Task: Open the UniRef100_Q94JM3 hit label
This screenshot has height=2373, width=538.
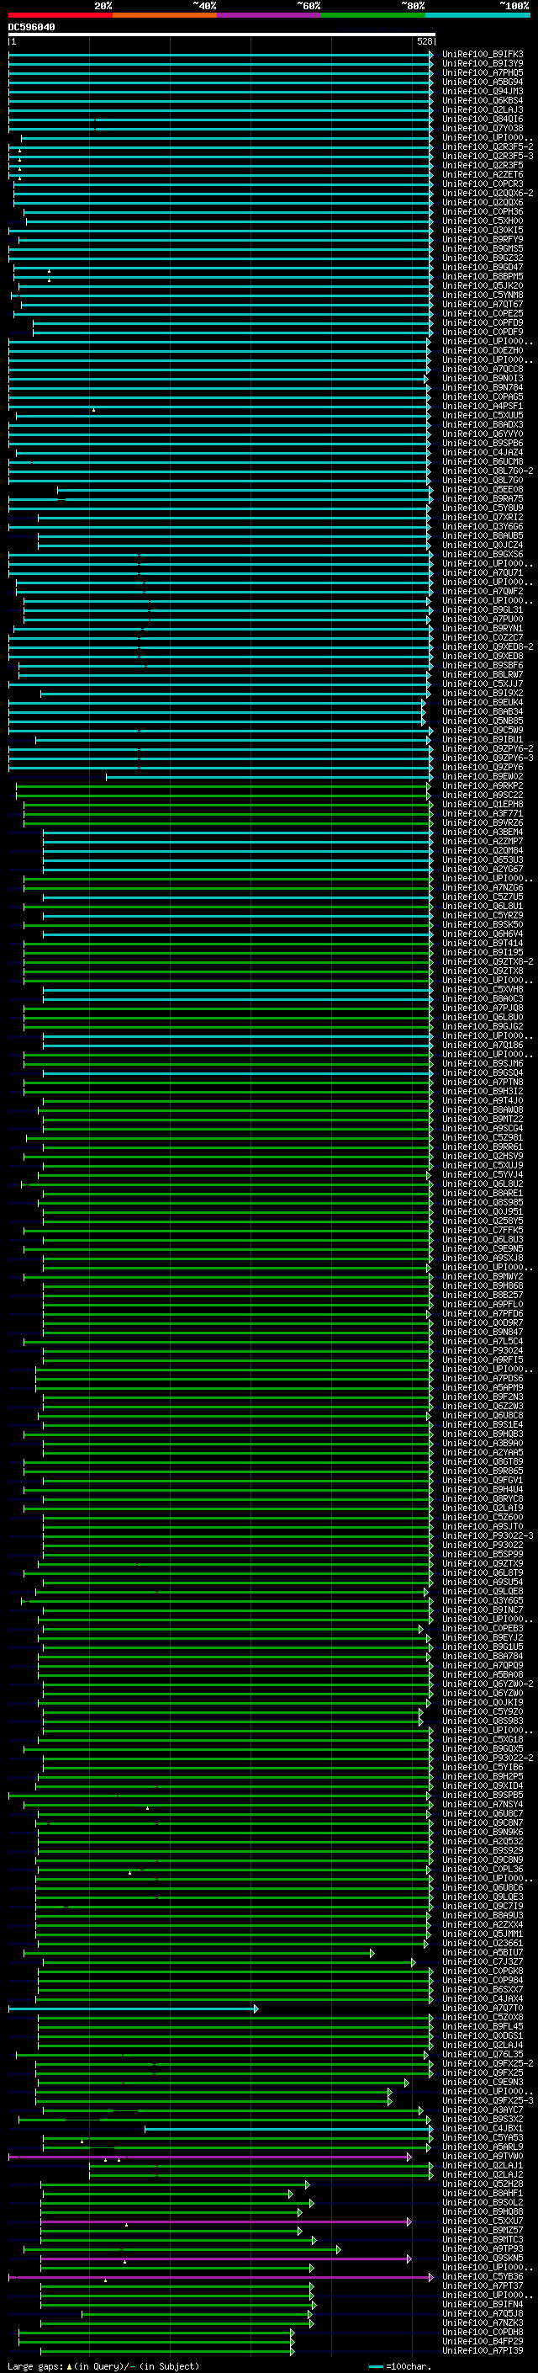Action: point(482,91)
